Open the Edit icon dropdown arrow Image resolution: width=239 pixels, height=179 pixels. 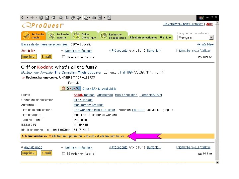[x=105, y=18]
